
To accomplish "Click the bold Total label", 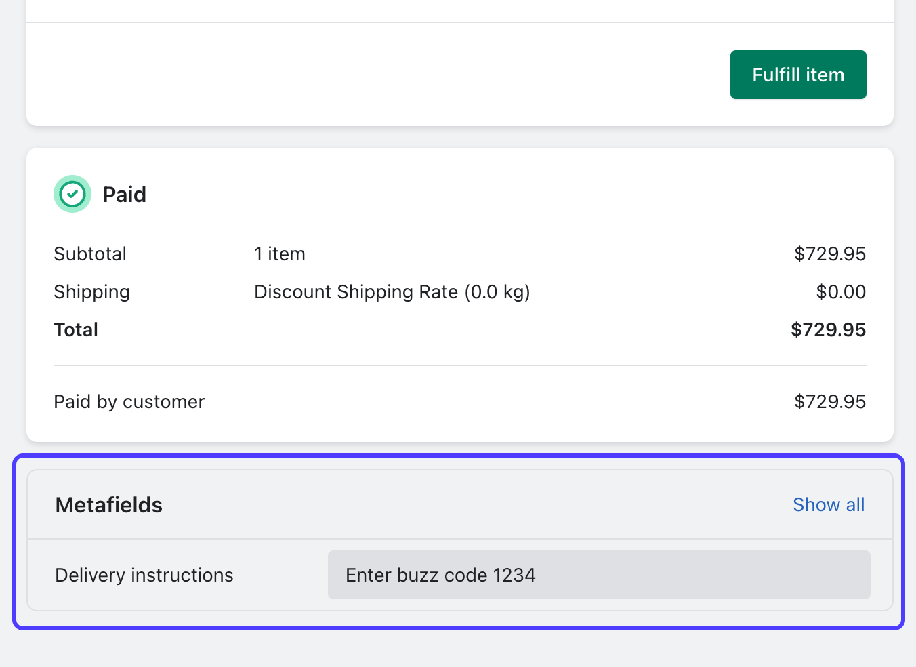I will click(x=76, y=330).
